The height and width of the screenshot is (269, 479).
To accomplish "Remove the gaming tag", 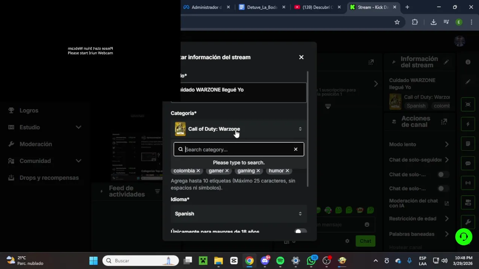I will click(x=258, y=171).
